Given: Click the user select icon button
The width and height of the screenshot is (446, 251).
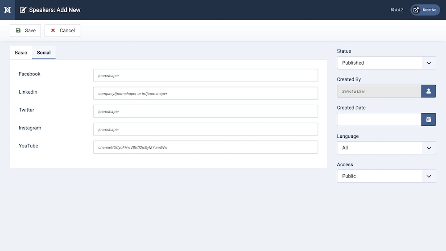Looking at the screenshot, I should [x=428, y=91].
